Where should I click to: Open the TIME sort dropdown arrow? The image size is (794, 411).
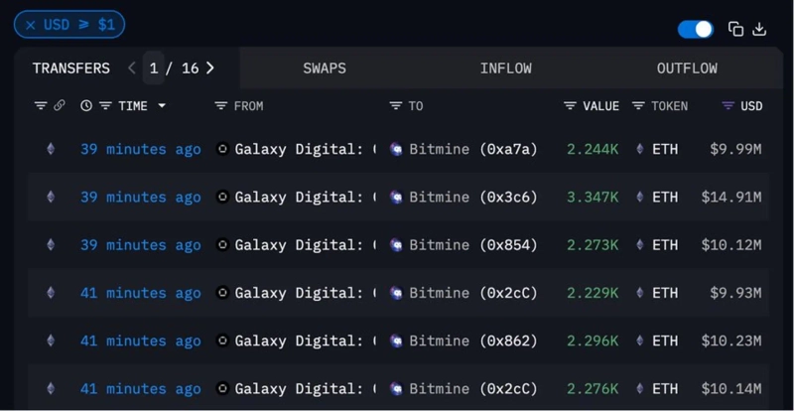[162, 106]
